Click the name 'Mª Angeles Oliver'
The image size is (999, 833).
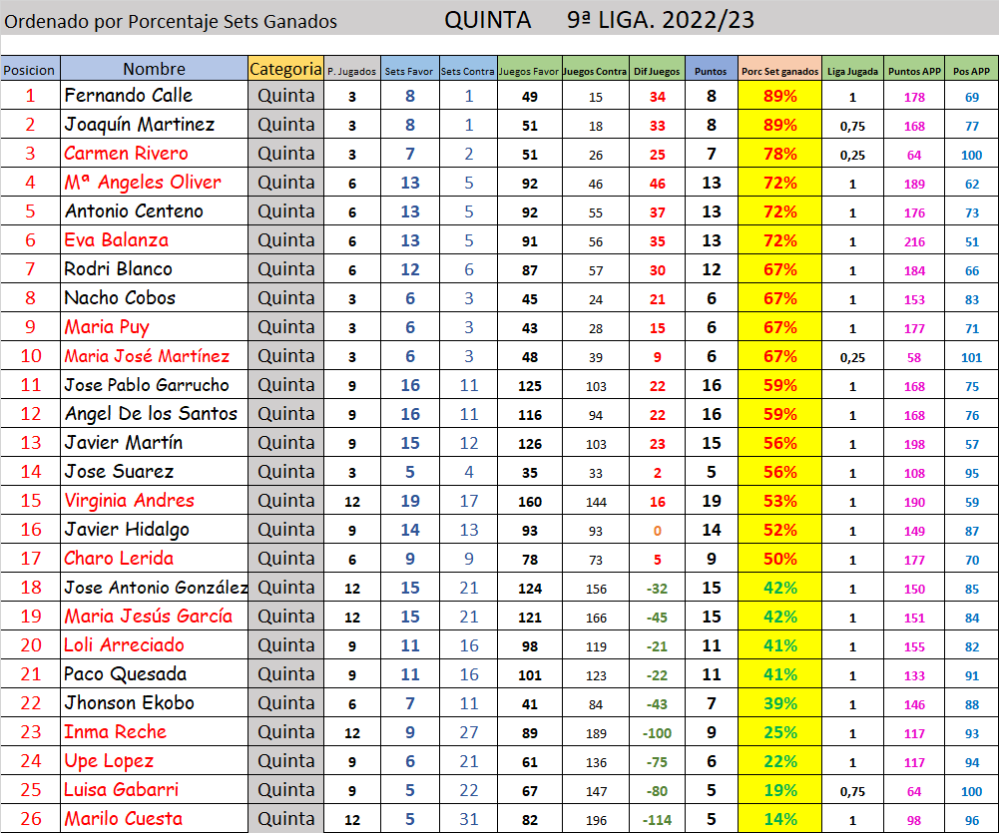click(143, 183)
